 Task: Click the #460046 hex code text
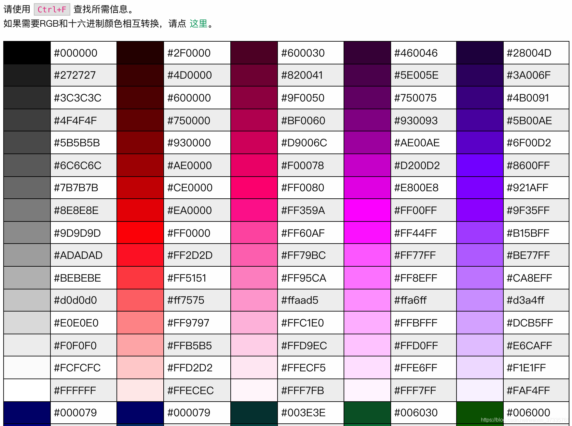tap(416, 53)
